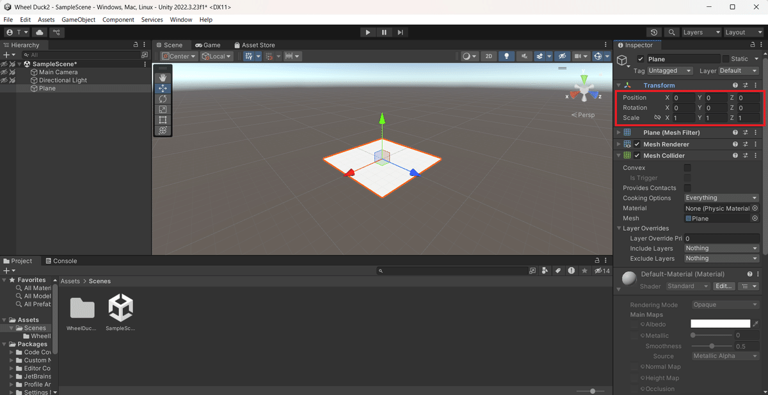Toggle the Plane object active checkbox
This screenshot has height=395, width=768.
641,59
